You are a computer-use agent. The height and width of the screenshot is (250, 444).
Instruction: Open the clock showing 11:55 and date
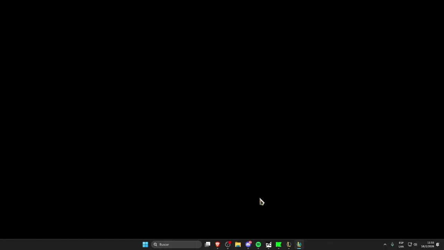pyautogui.click(x=428, y=244)
